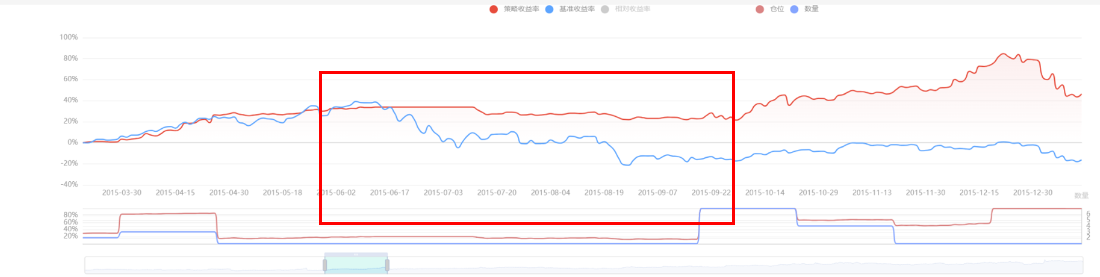The width and height of the screenshot is (1100, 277).
Task: Click the red 仓位 legend dot
Action: point(760,9)
